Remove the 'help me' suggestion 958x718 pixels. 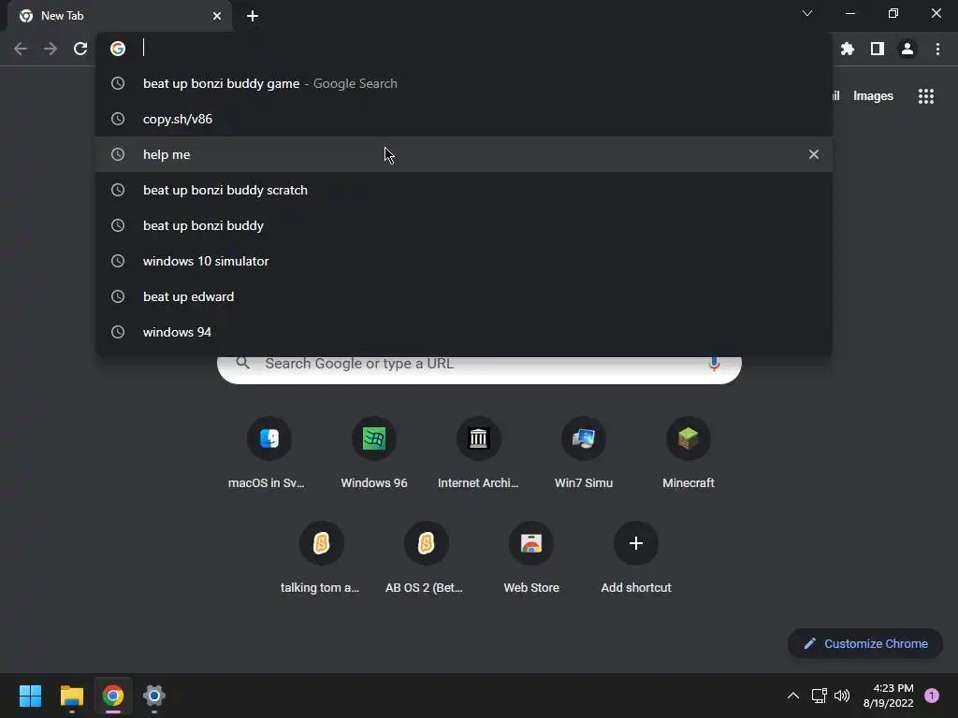[814, 154]
